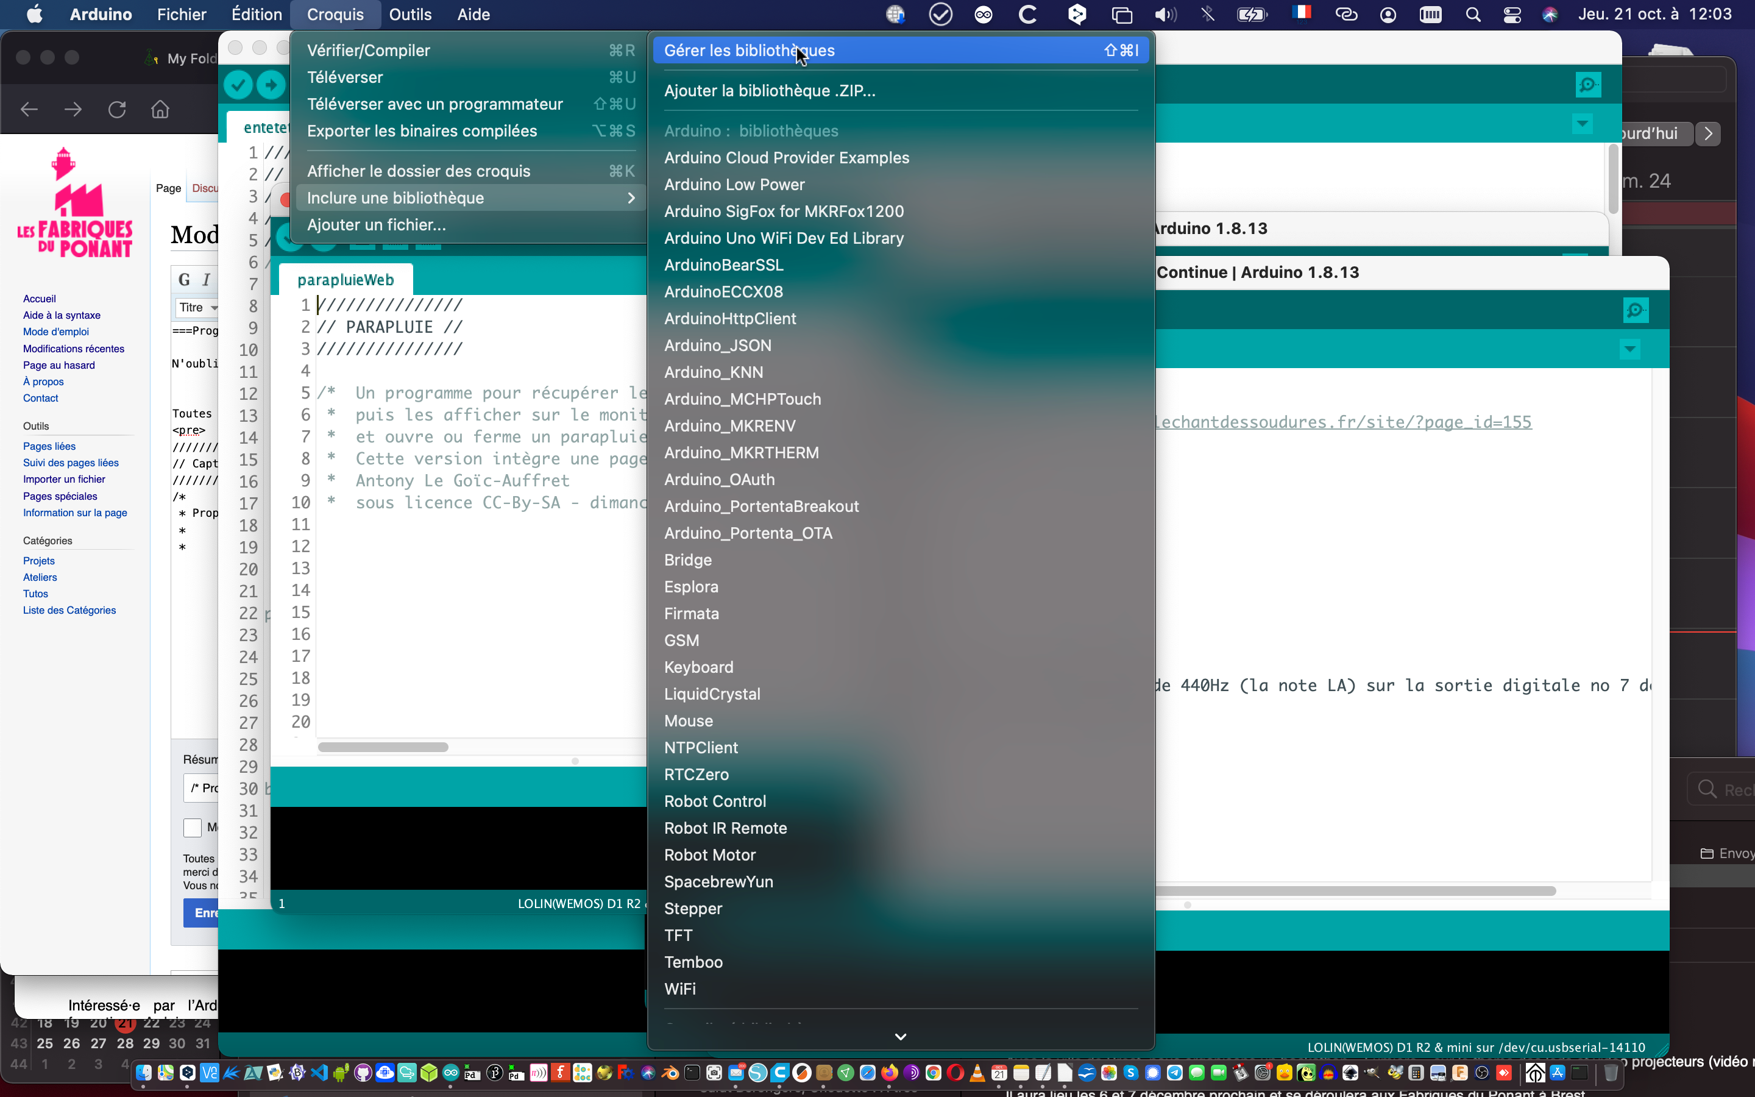Click the Spotlight search menu bar icon

click(1473, 15)
